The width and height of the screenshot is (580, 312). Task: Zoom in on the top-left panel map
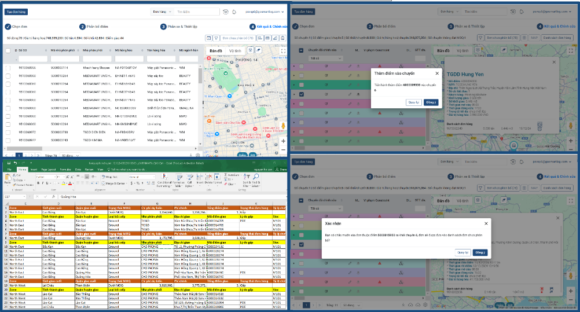point(282,141)
